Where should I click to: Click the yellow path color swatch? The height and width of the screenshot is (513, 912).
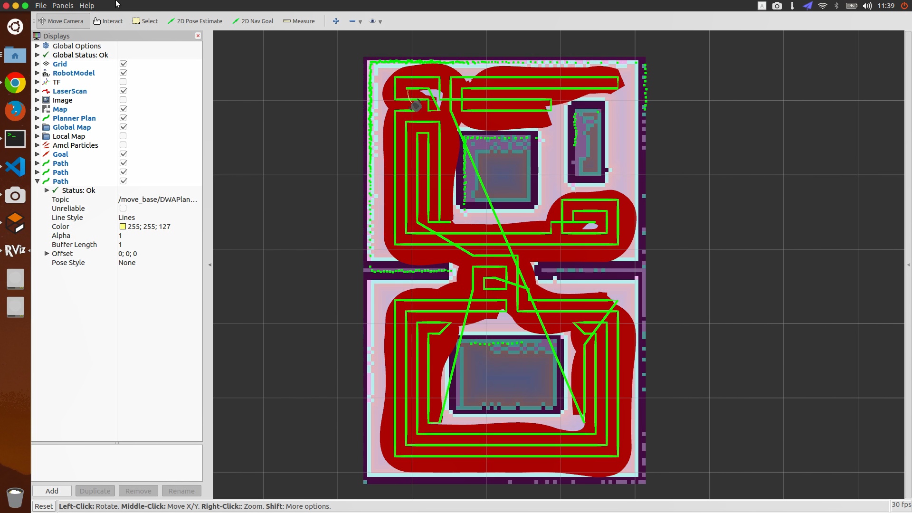[123, 227]
